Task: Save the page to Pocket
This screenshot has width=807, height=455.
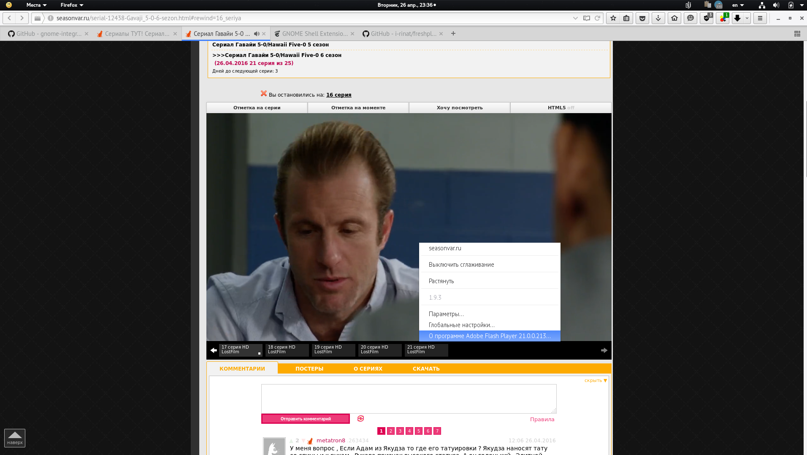Action: [x=642, y=18]
